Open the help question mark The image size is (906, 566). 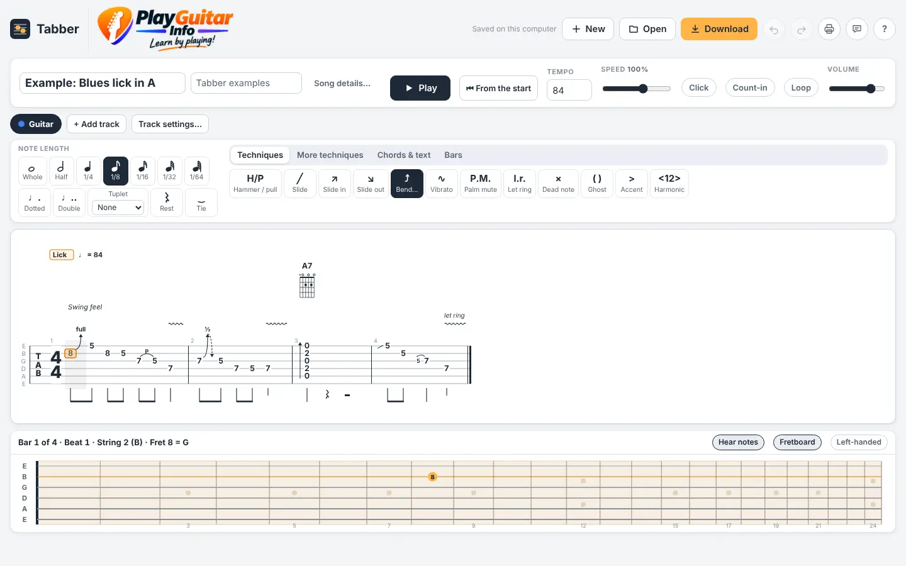885,29
